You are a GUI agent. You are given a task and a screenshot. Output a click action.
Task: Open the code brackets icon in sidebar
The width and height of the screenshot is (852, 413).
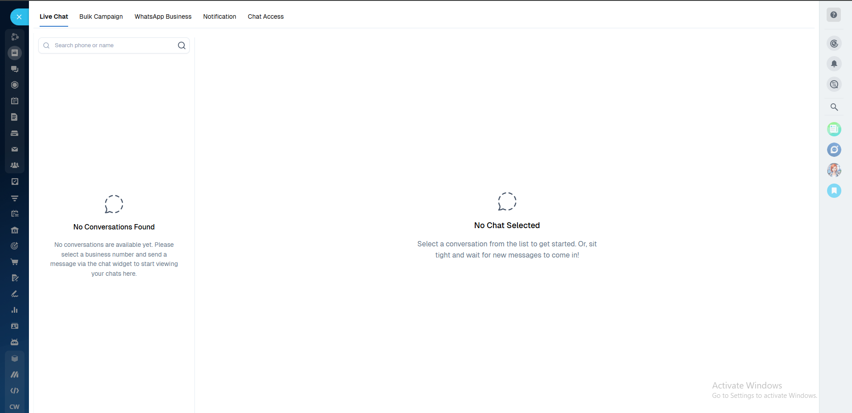(15, 391)
